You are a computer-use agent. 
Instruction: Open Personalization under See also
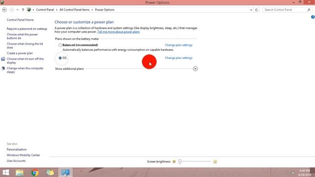[16, 149]
